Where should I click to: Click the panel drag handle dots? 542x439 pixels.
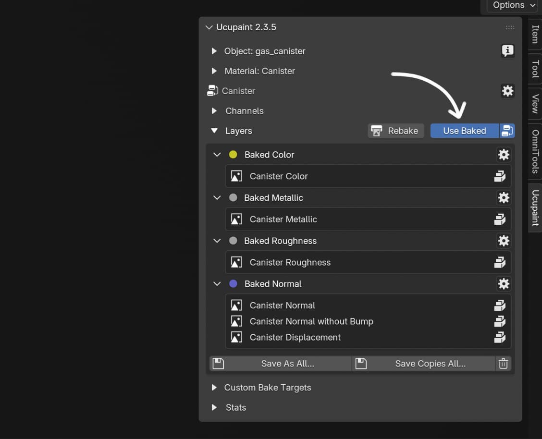[510, 27]
